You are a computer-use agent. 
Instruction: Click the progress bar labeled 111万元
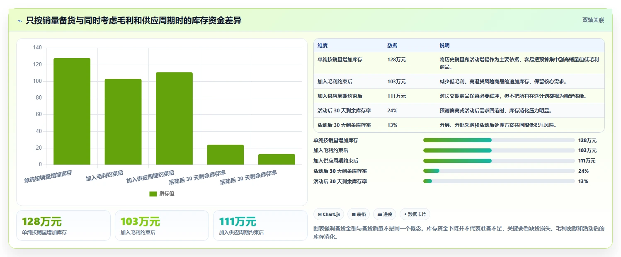point(499,161)
